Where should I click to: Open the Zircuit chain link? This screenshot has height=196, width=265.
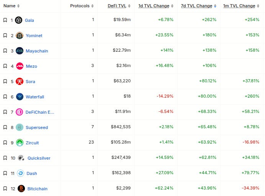[32, 143]
